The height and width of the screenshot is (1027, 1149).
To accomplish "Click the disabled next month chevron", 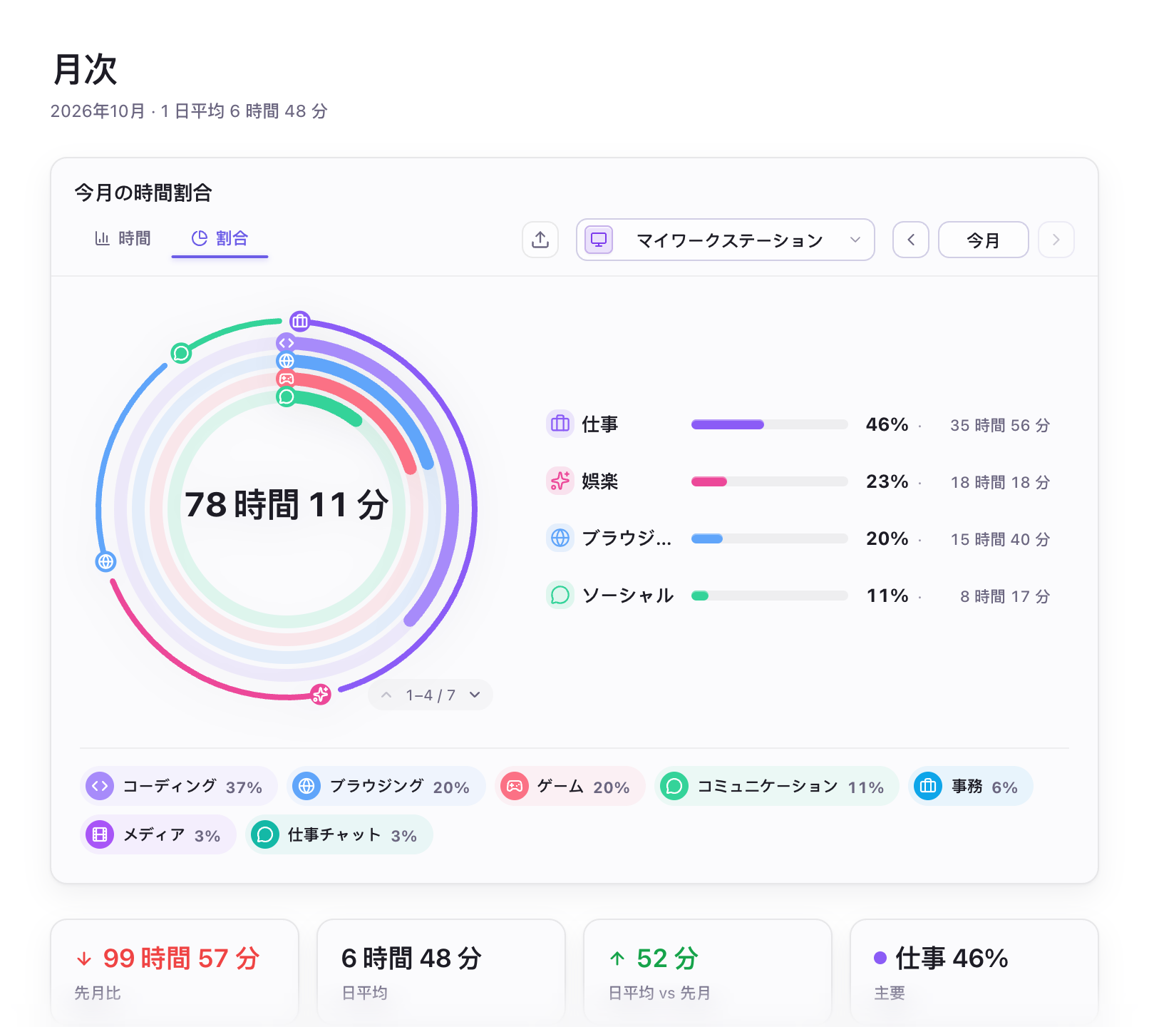I will pos(1056,240).
